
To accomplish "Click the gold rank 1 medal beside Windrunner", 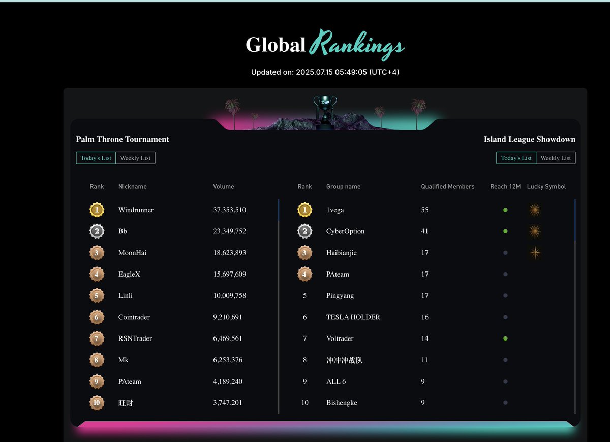I will point(97,210).
